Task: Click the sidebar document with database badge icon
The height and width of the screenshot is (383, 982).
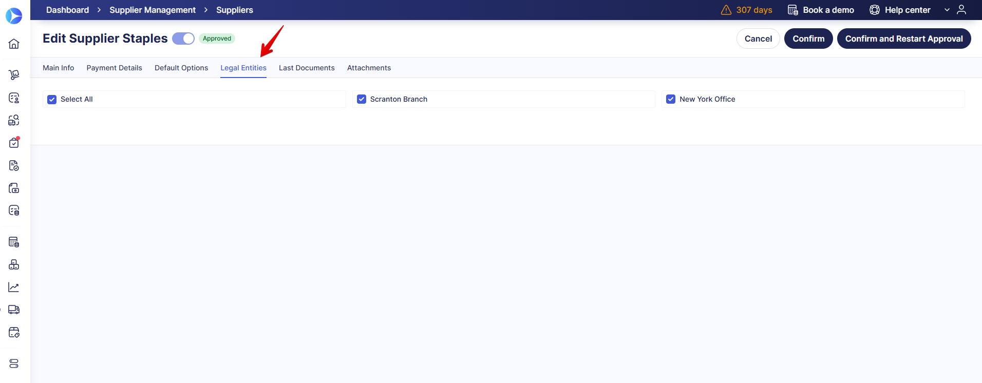Action: pyautogui.click(x=14, y=210)
